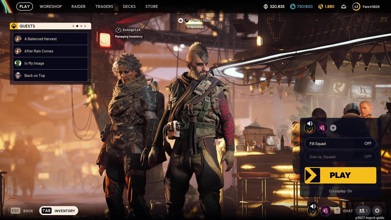391x220 pixels.
Task: Open the Decks tab
Action: tap(129, 6)
